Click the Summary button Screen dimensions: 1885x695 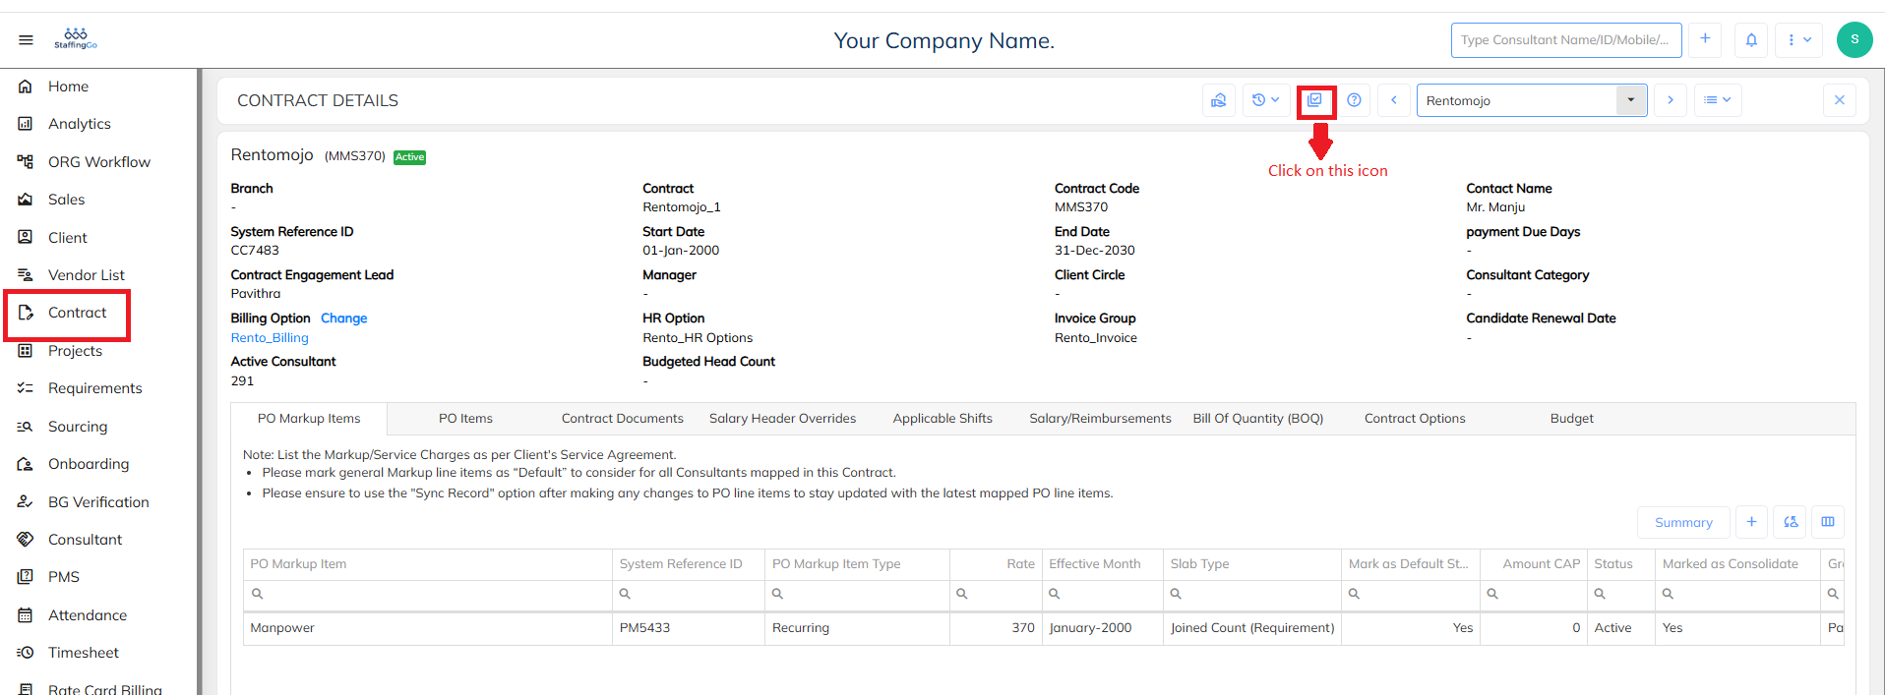(x=1683, y=522)
